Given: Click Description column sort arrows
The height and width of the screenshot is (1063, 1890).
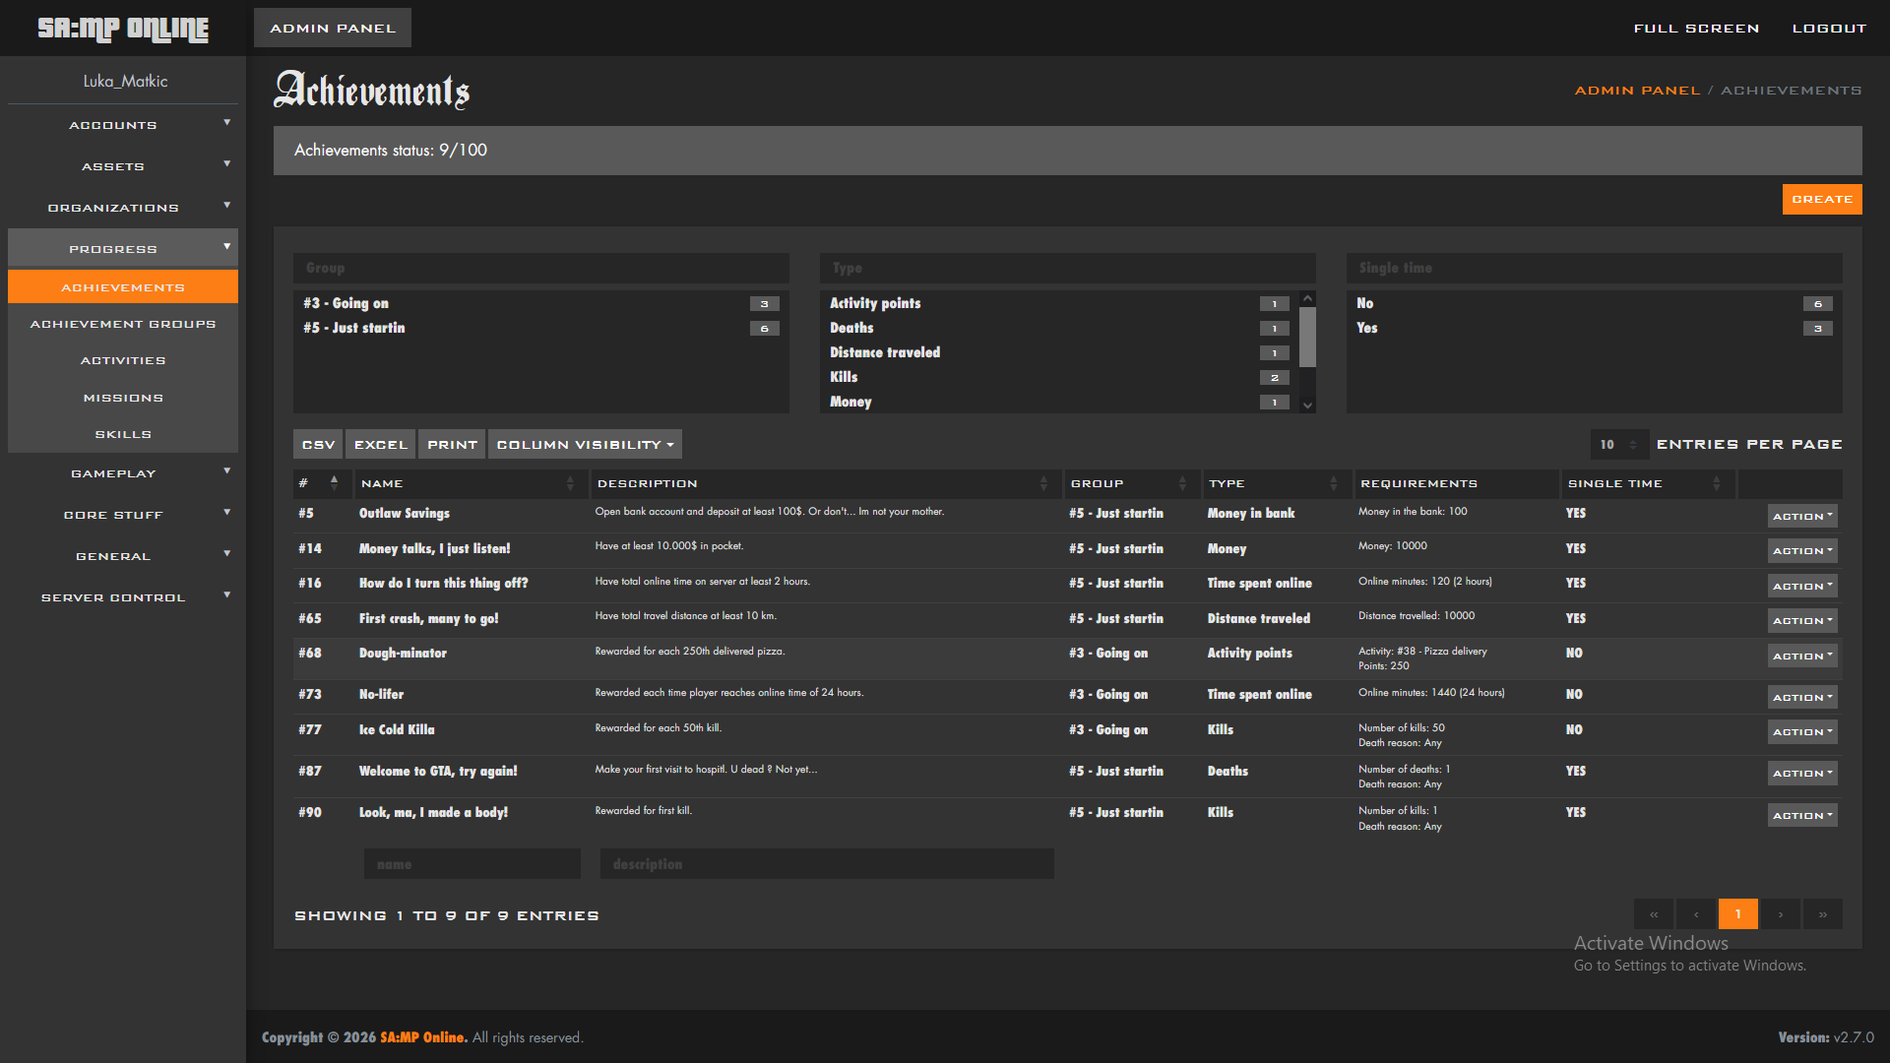Looking at the screenshot, I should coord(1043,483).
